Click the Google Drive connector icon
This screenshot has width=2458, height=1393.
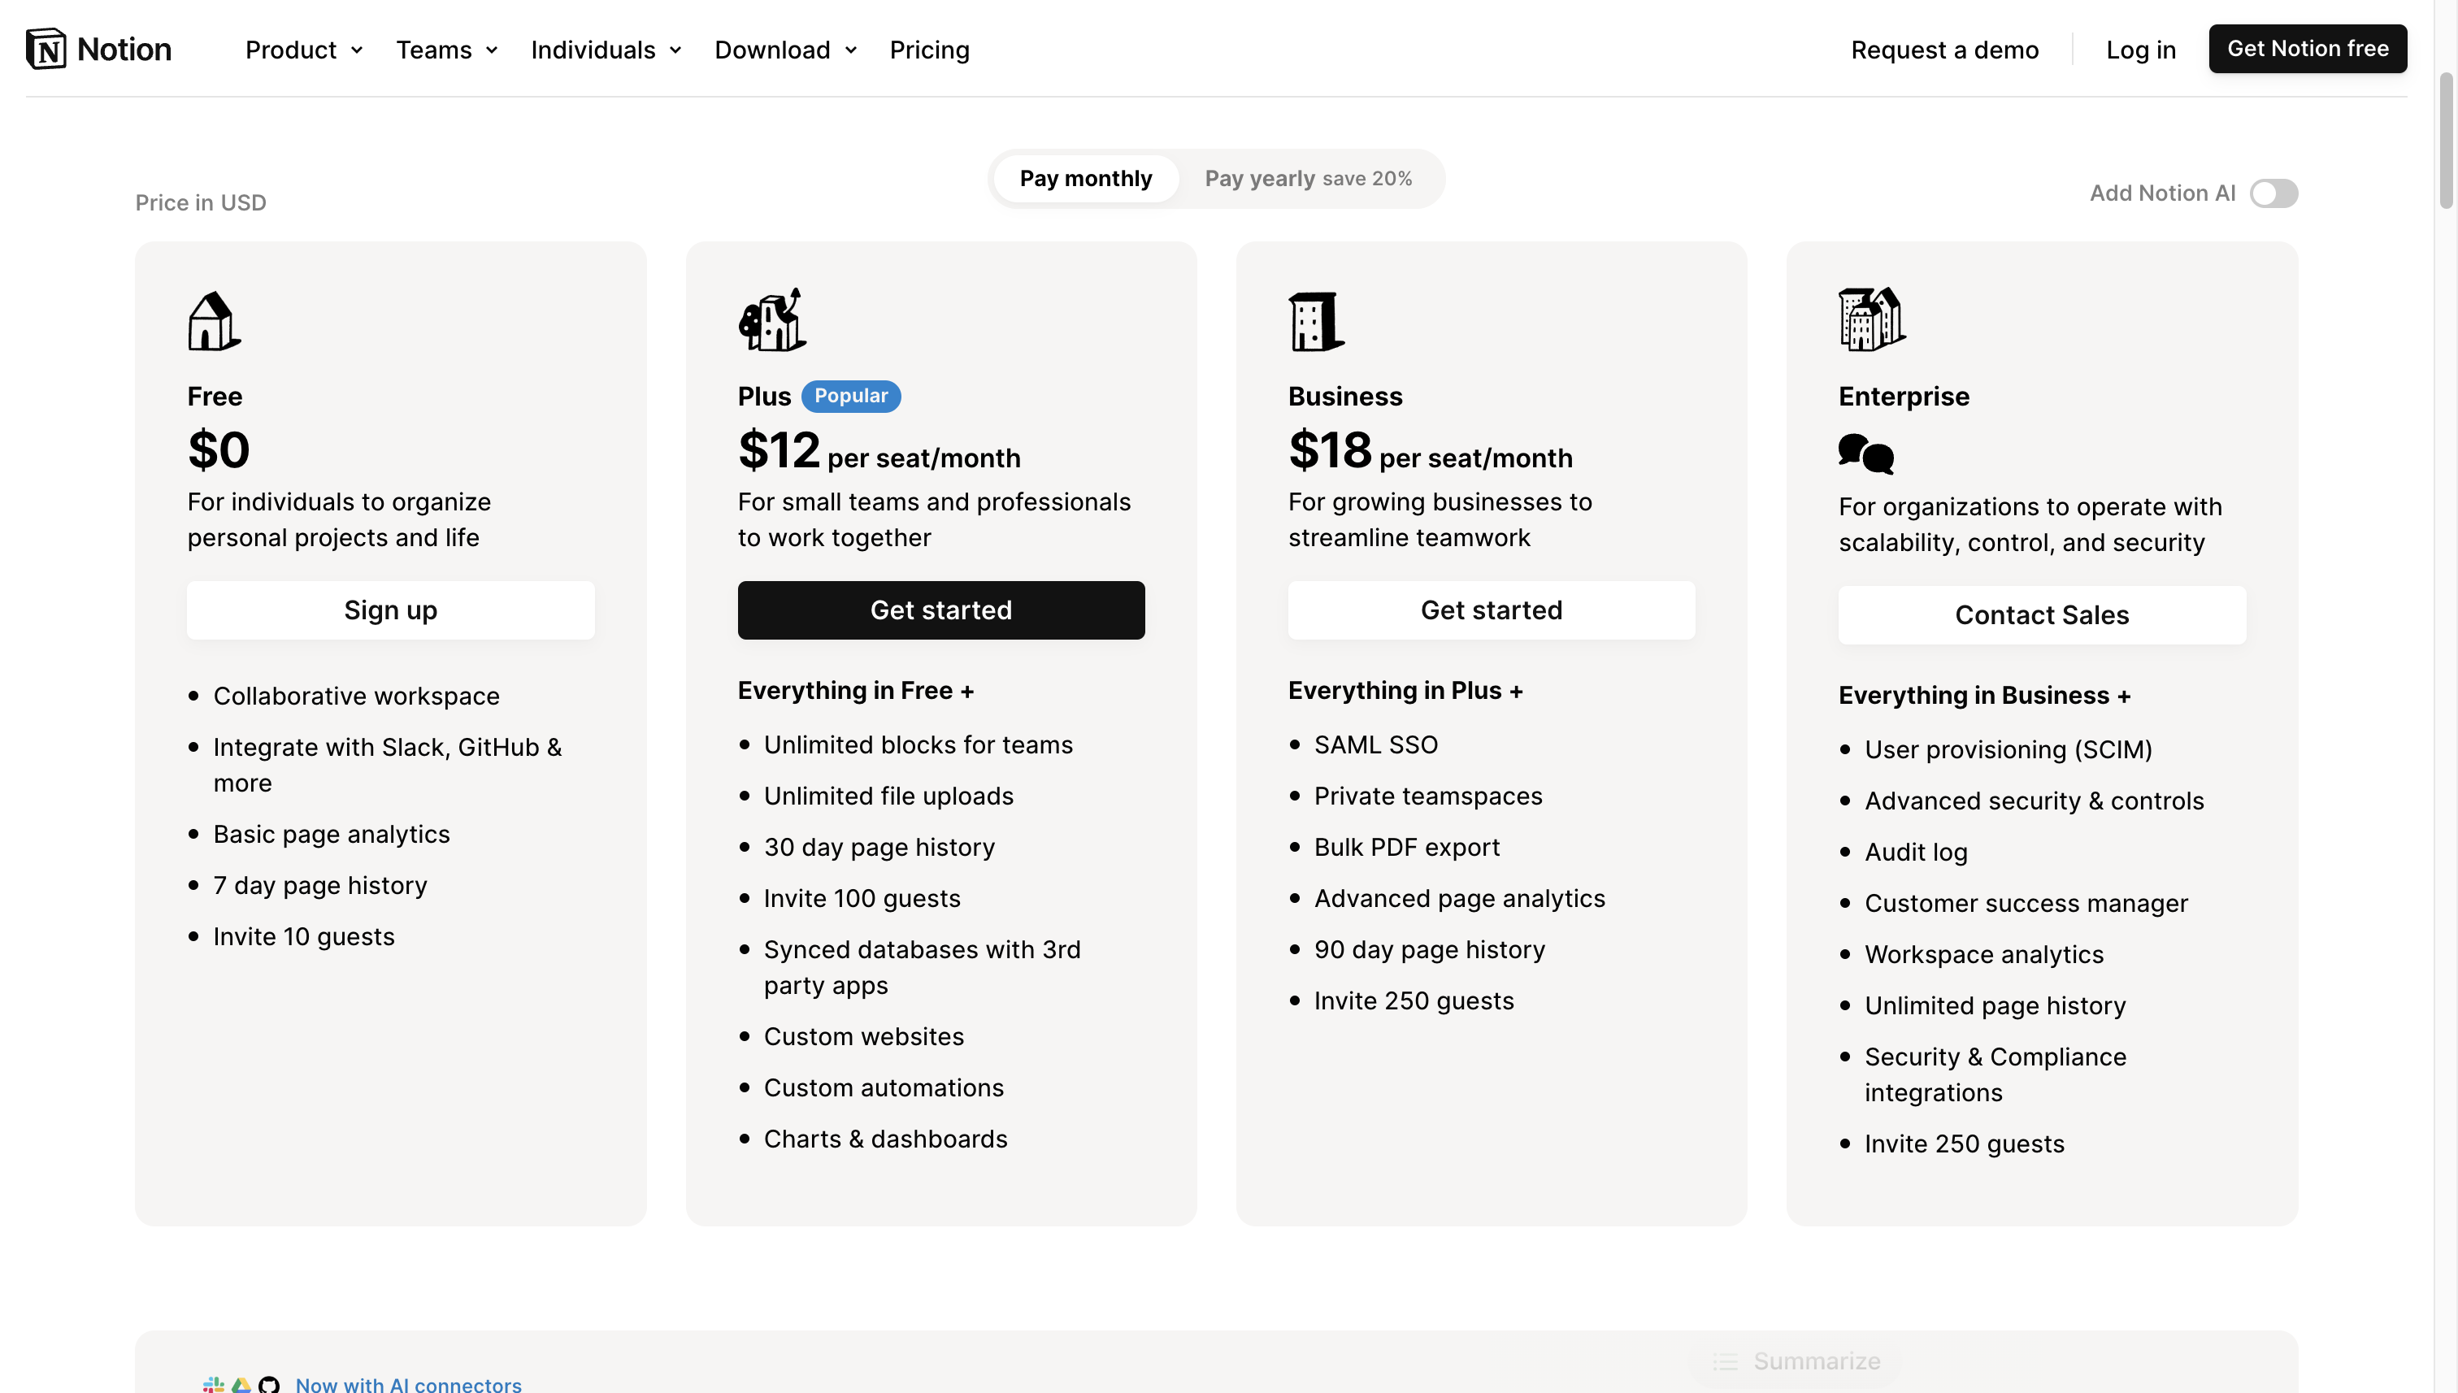pyautogui.click(x=241, y=1387)
